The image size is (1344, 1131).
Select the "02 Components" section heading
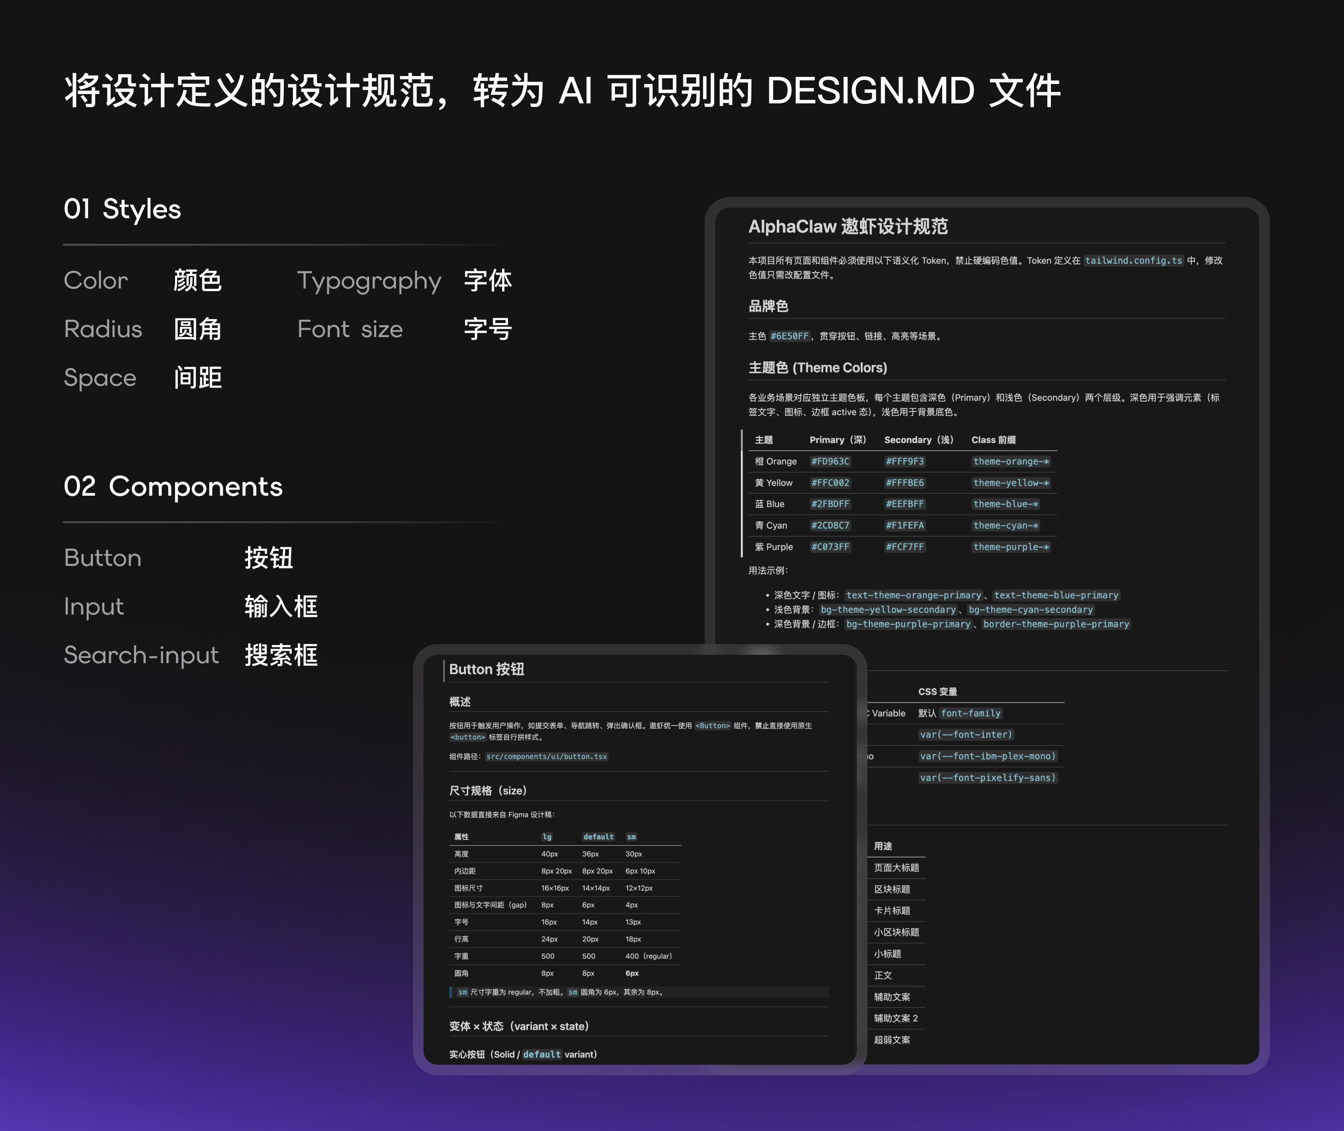click(173, 486)
